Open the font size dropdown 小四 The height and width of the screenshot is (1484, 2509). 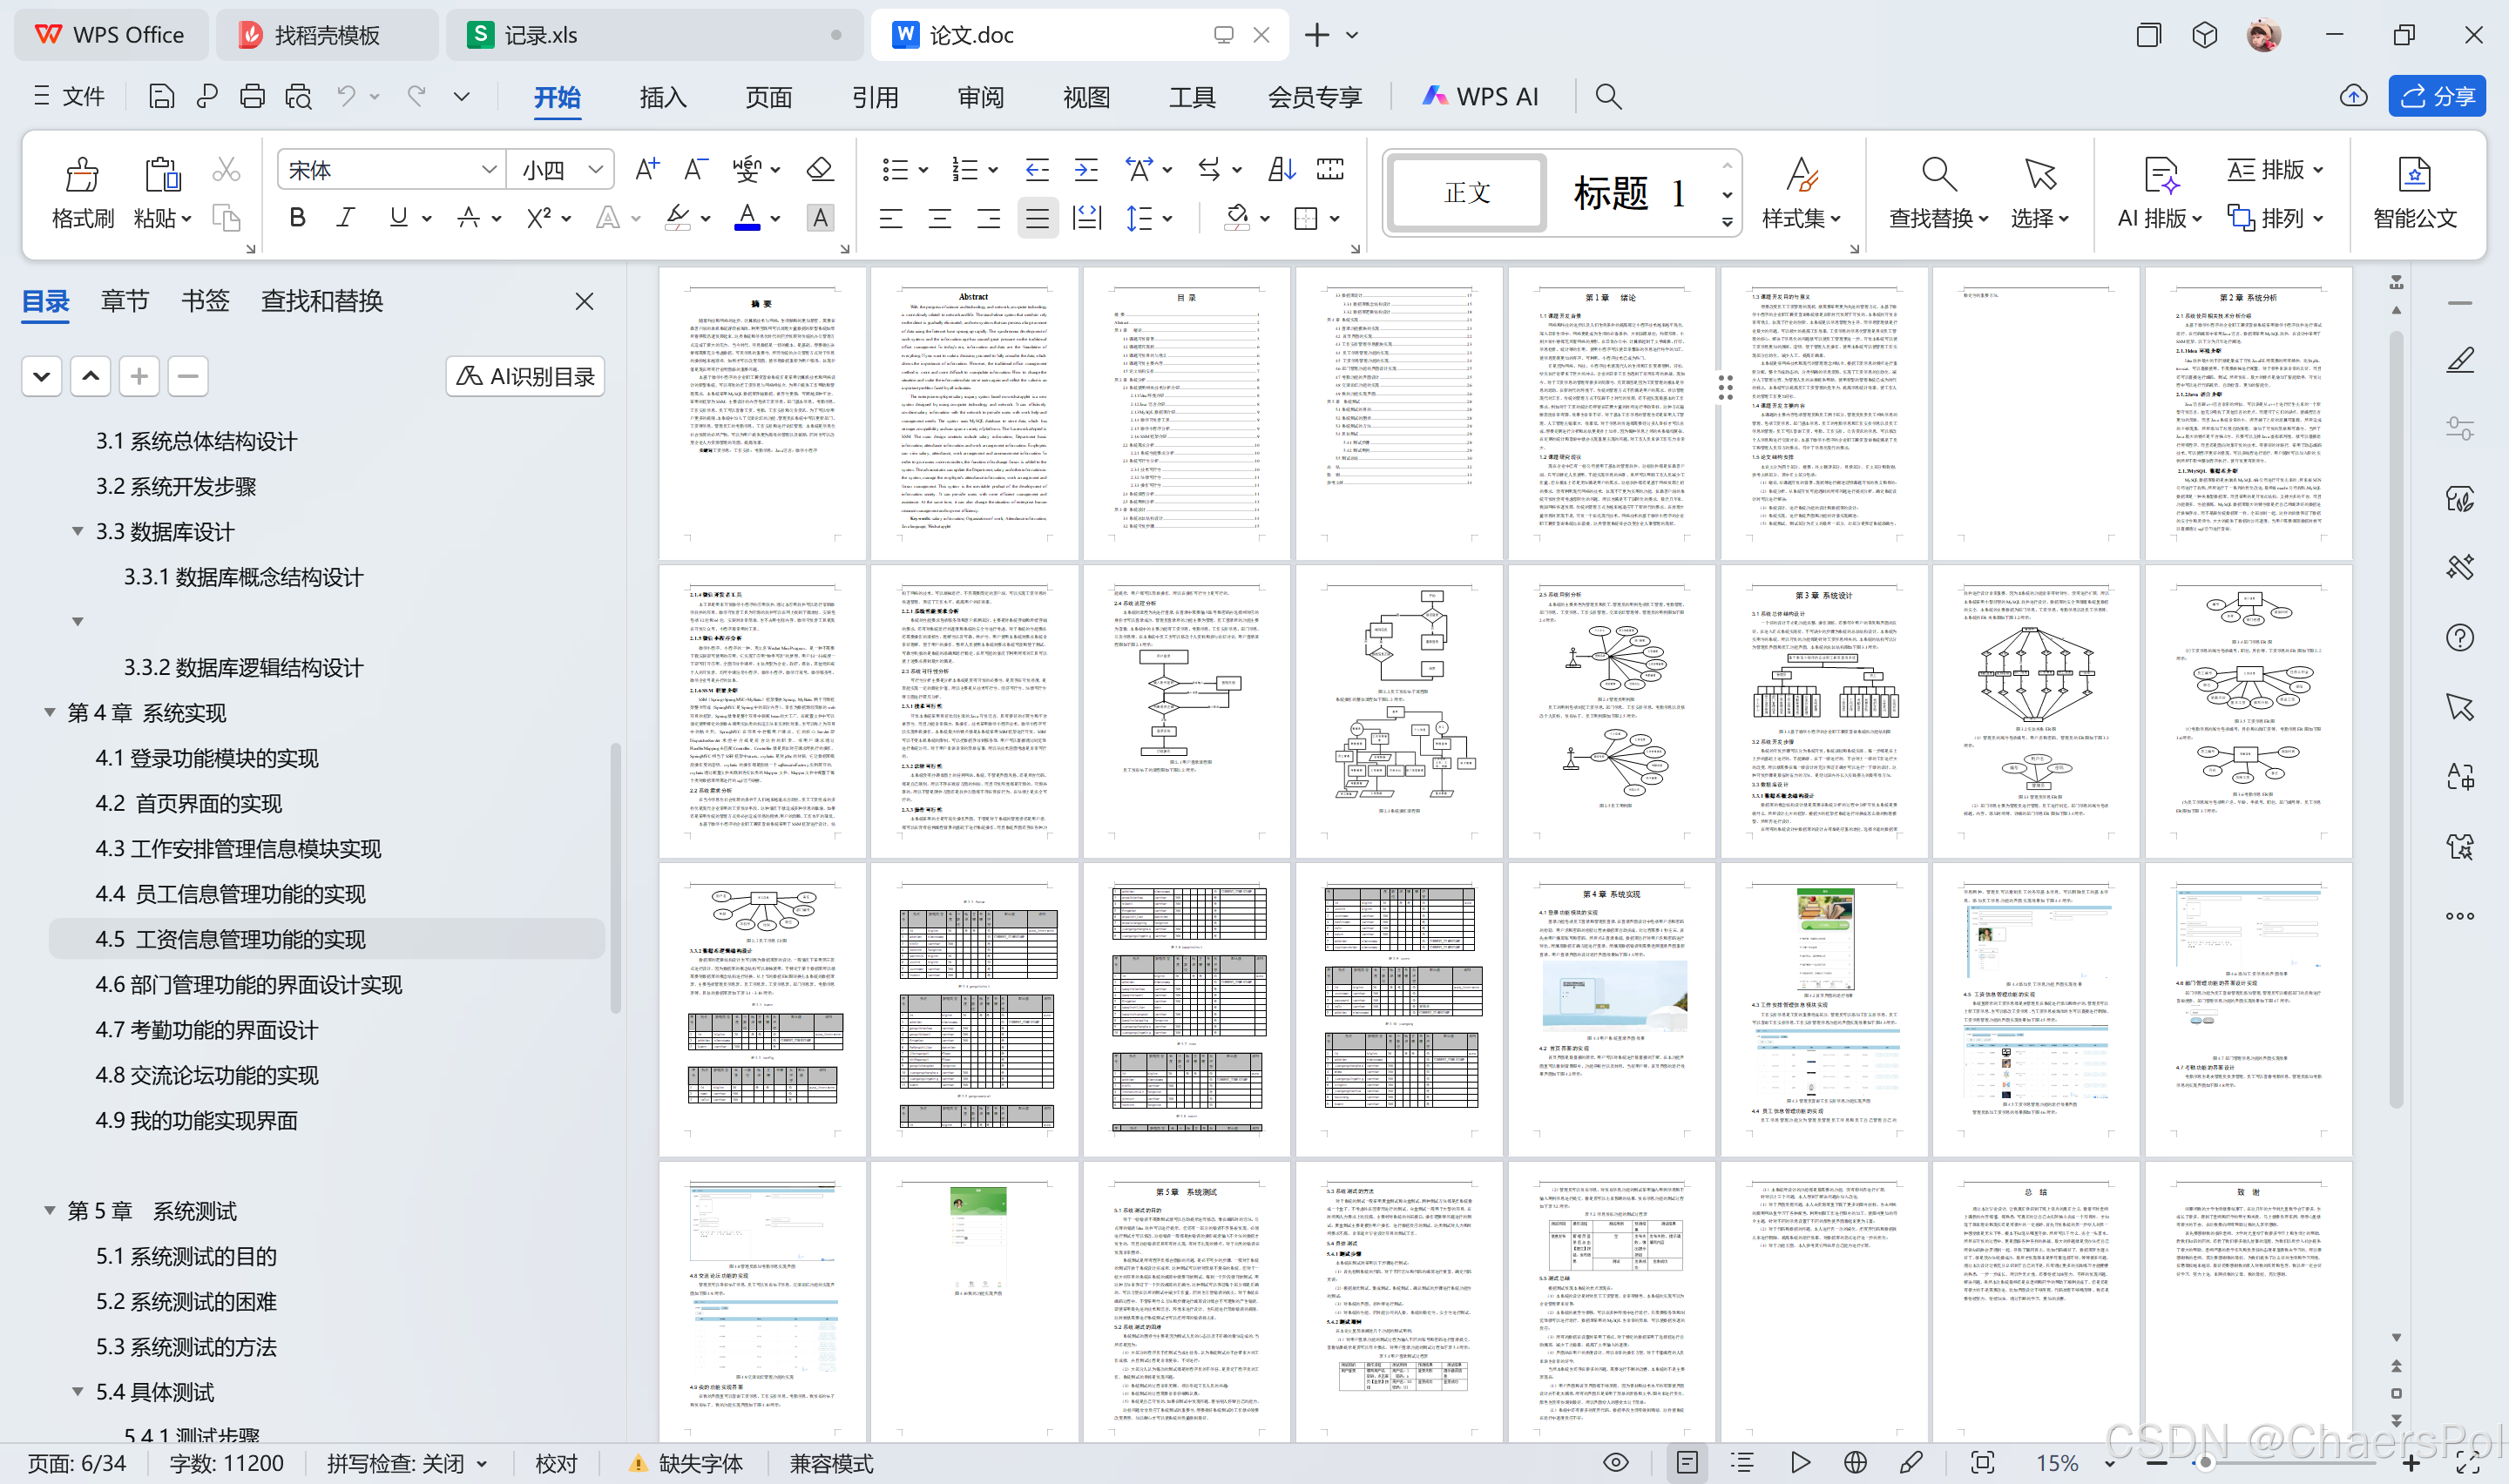[596, 170]
